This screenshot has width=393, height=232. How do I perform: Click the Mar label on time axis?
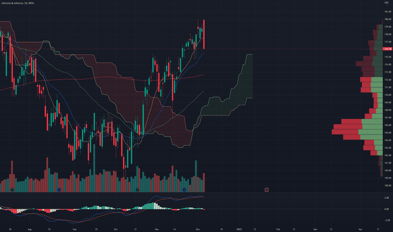pyautogui.click(x=315, y=229)
